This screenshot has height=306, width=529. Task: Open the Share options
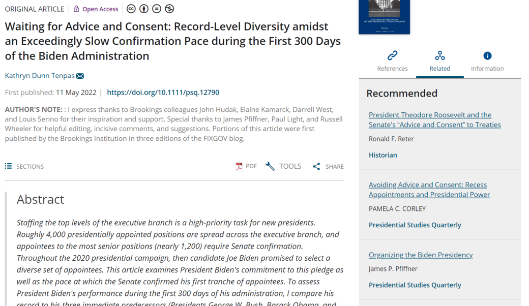coord(328,166)
